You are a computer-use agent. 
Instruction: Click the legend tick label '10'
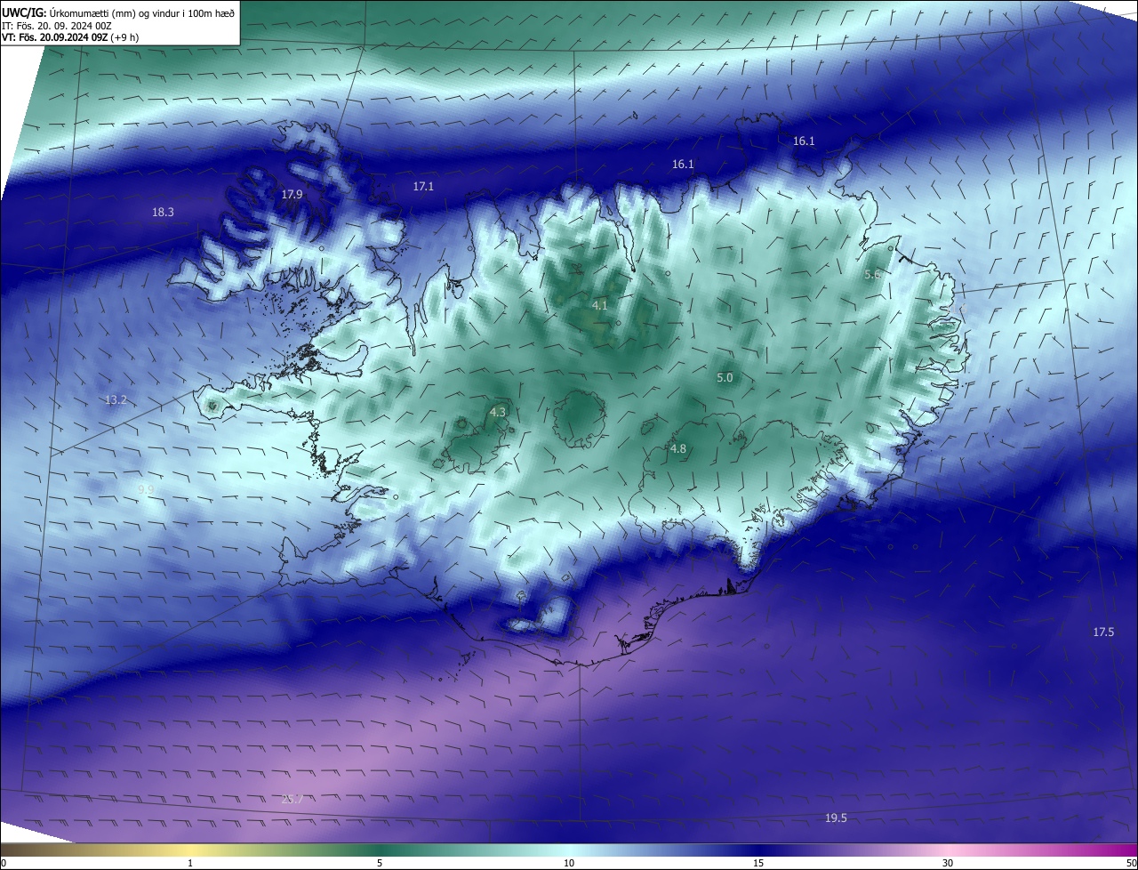pyautogui.click(x=569, y=863)
